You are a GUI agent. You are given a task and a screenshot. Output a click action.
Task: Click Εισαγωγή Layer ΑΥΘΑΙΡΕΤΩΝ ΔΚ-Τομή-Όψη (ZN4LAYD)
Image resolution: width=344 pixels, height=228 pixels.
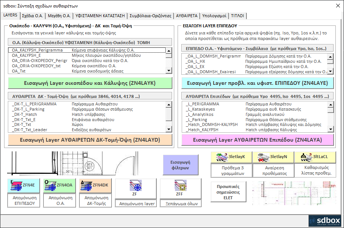click(90, 140)
